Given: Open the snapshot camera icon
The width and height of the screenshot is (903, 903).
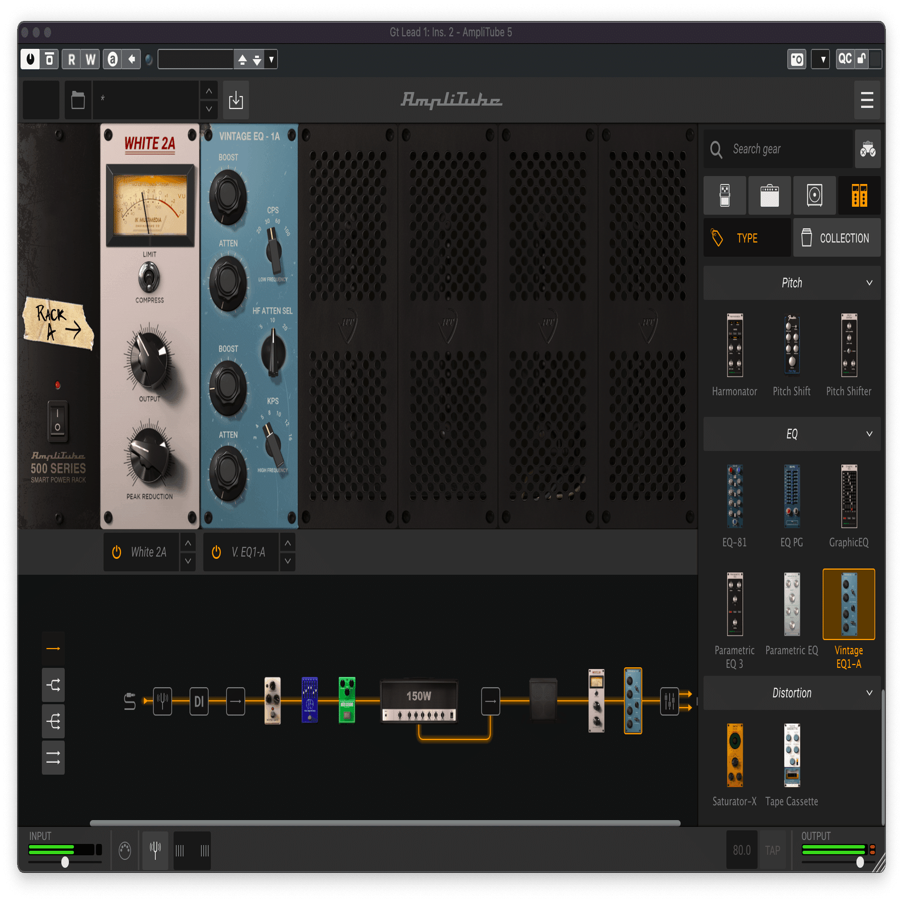Looking at the screenshot, I should coord(797,59).
